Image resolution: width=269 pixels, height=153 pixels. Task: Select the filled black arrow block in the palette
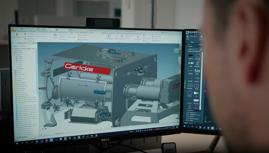(x=191, y=55)
